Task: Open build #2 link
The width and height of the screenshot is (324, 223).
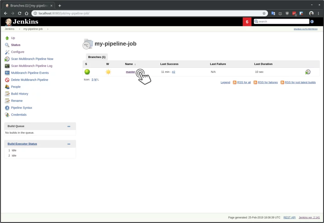Action: coord(174,72)
